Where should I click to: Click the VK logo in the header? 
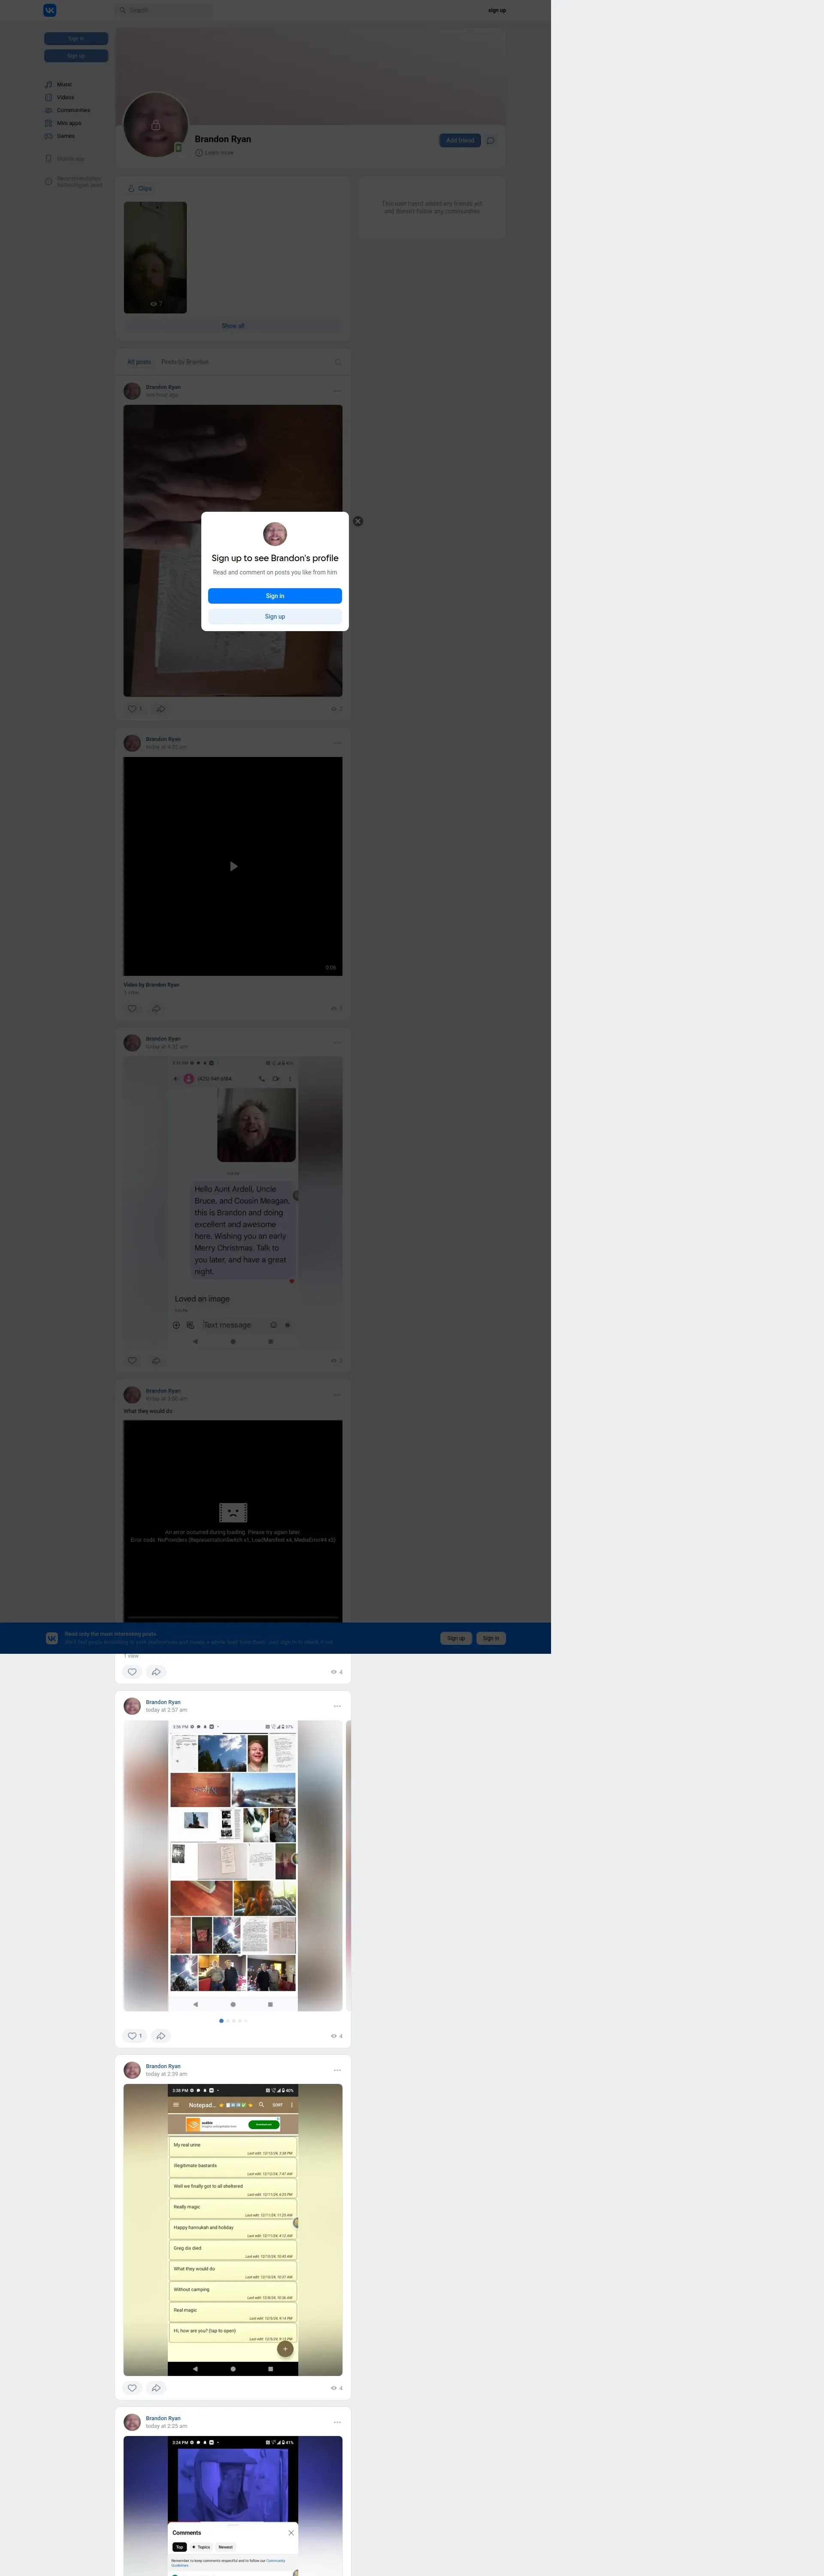[x=50, y=10]
